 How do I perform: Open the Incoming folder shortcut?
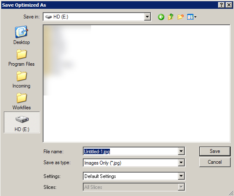point(21,80)
